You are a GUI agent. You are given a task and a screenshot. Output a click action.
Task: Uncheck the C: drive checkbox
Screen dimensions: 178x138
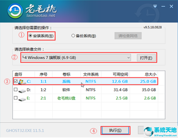[x=16, y=81]
